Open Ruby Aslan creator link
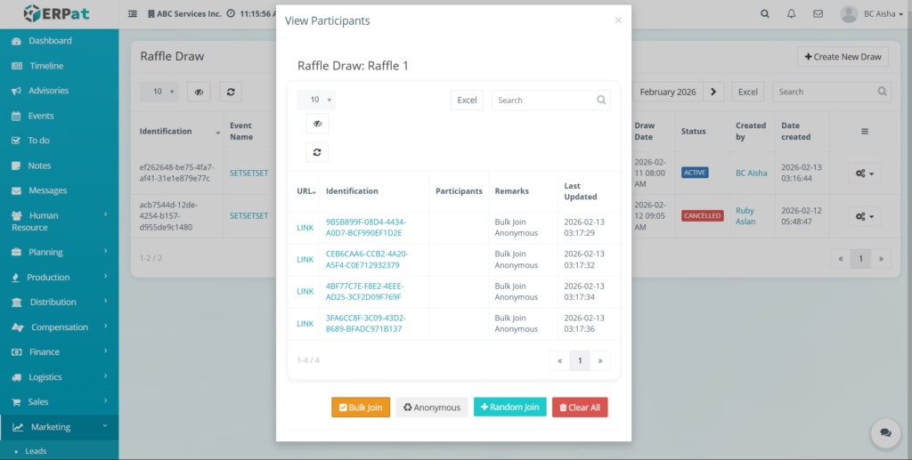The image size is (912, 460). point(745,216)
